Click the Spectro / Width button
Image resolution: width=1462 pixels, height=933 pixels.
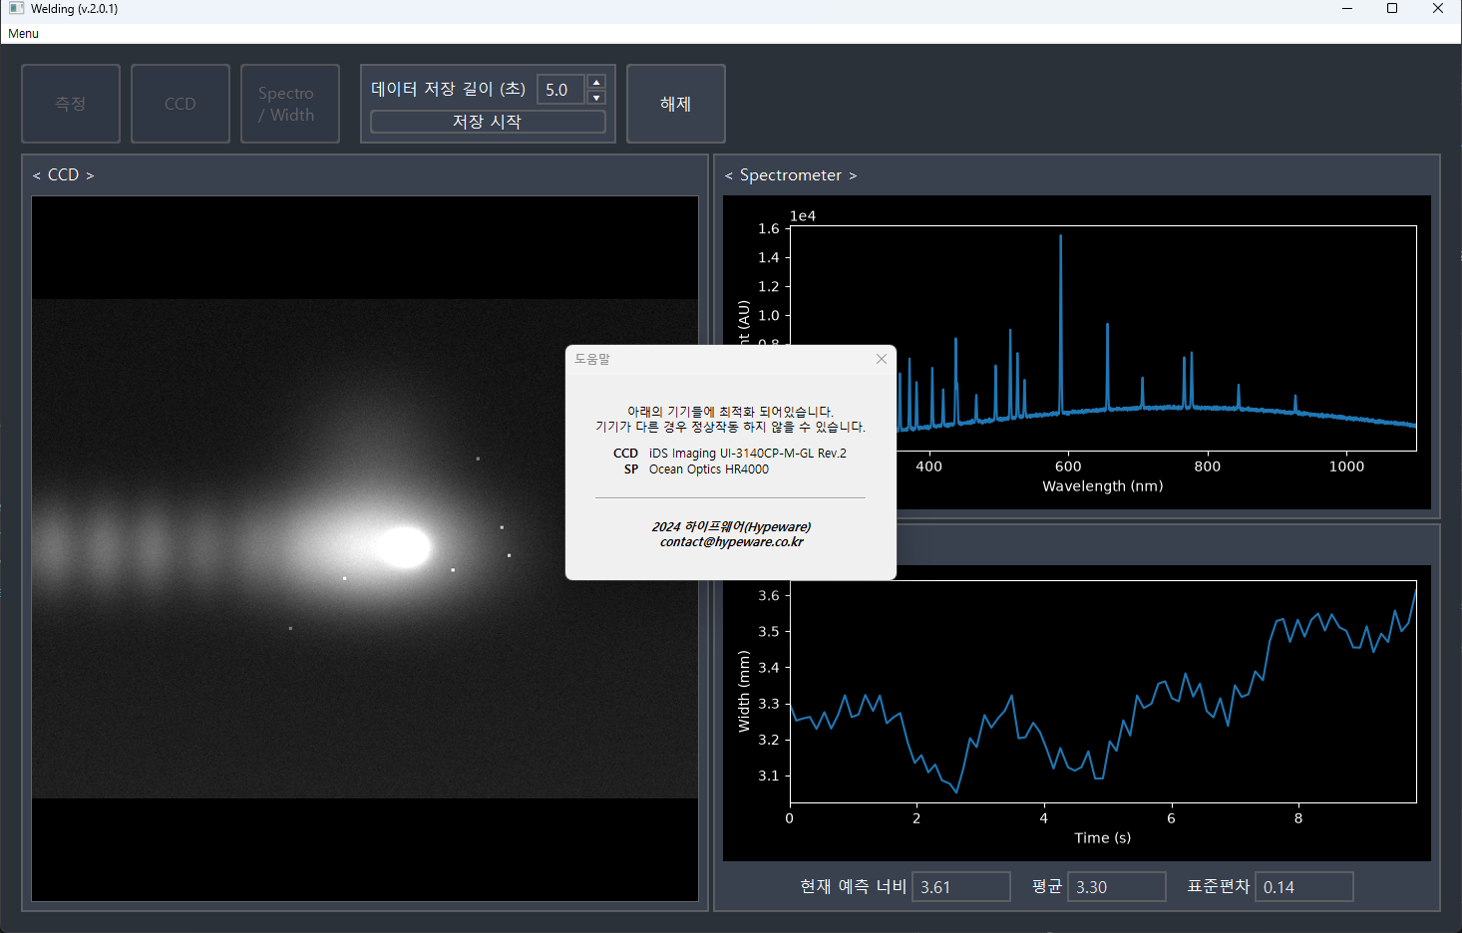(x=290, y=104)
